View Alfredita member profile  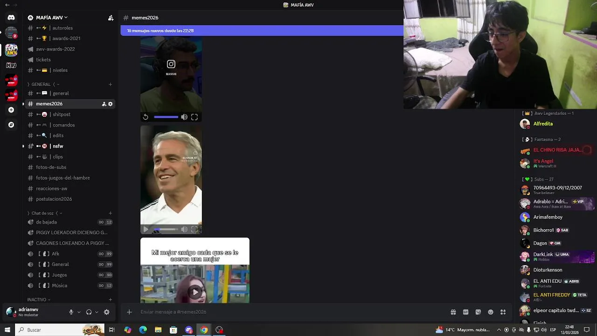point(557,124)
